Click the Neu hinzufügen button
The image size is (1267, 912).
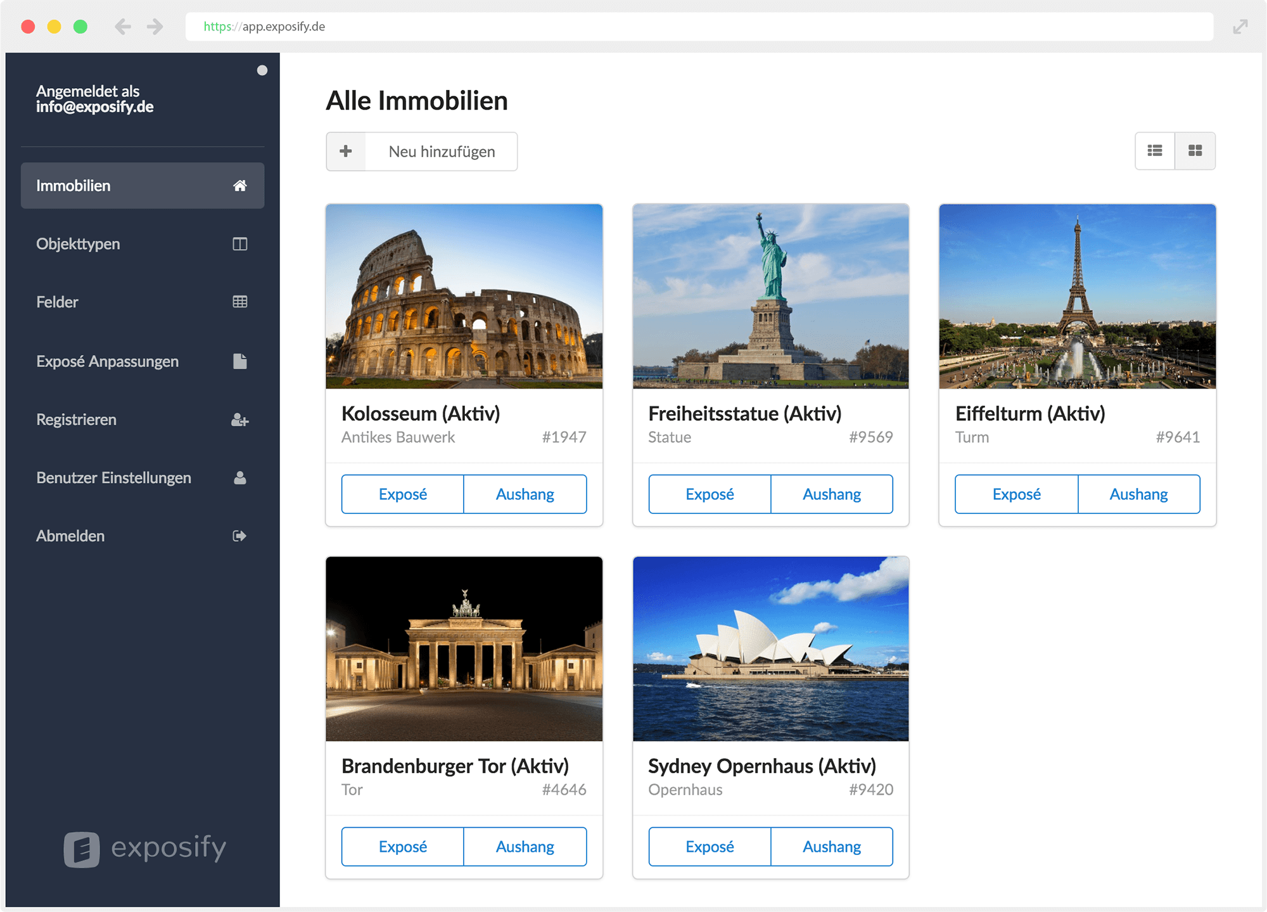click(x=422, y=151)
